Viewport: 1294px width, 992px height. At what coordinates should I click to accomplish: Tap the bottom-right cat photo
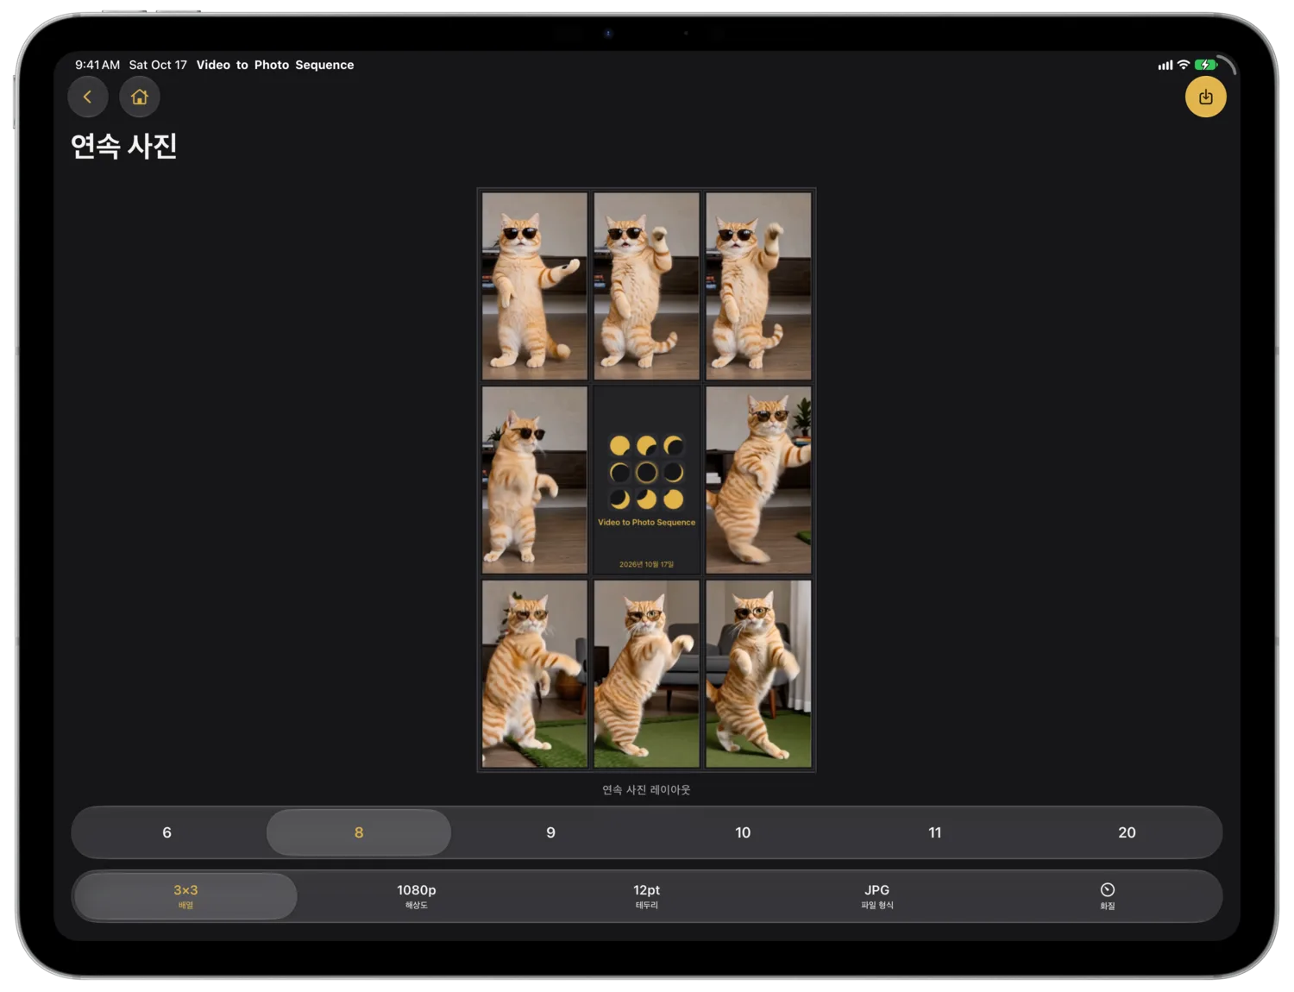point(758,674)
